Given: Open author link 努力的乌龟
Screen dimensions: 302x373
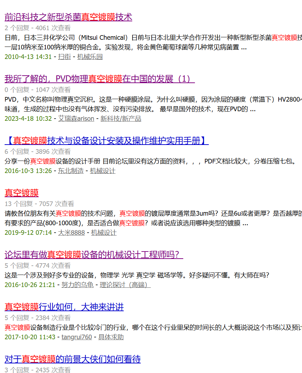Looking at the screenshot, I should point(77,285).
